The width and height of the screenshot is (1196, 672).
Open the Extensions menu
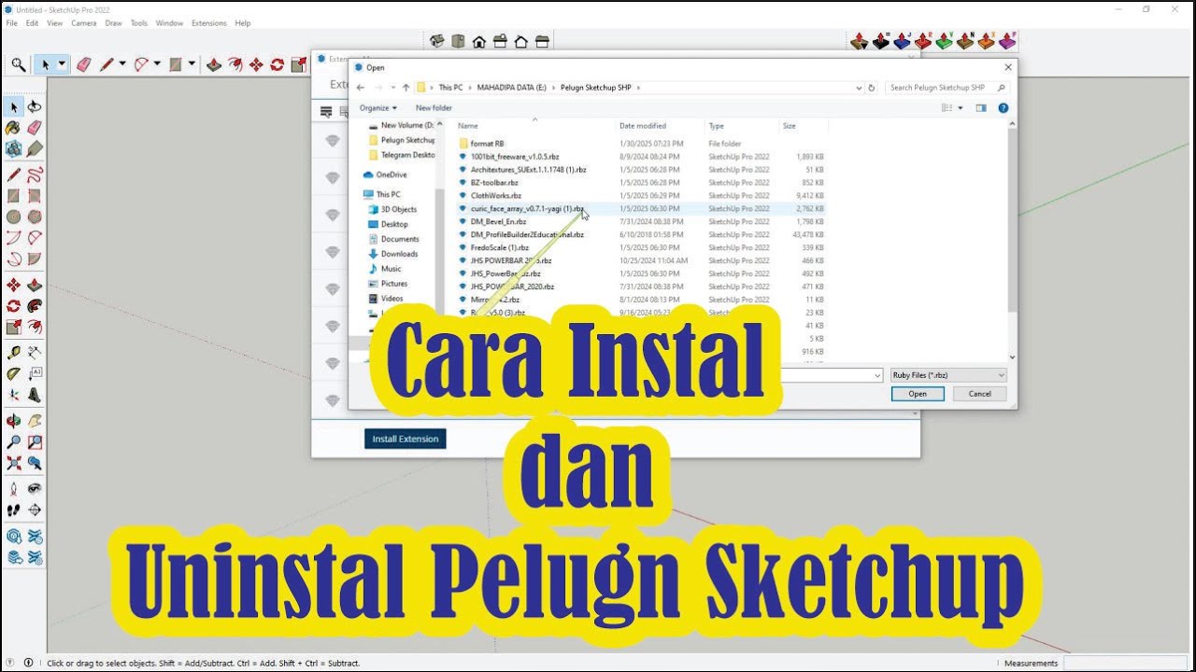point(208,22)
